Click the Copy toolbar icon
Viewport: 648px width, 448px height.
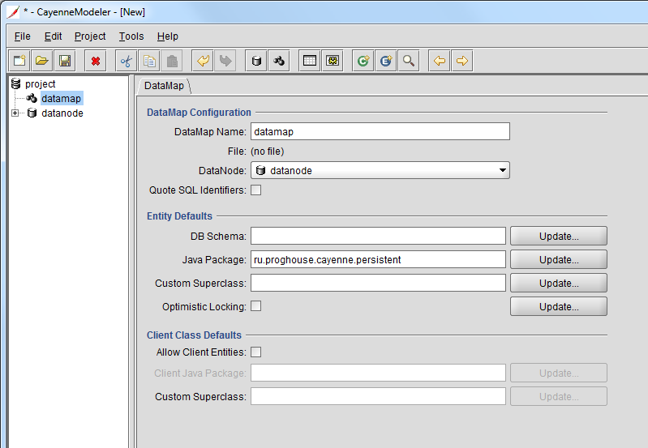[149, 61]
